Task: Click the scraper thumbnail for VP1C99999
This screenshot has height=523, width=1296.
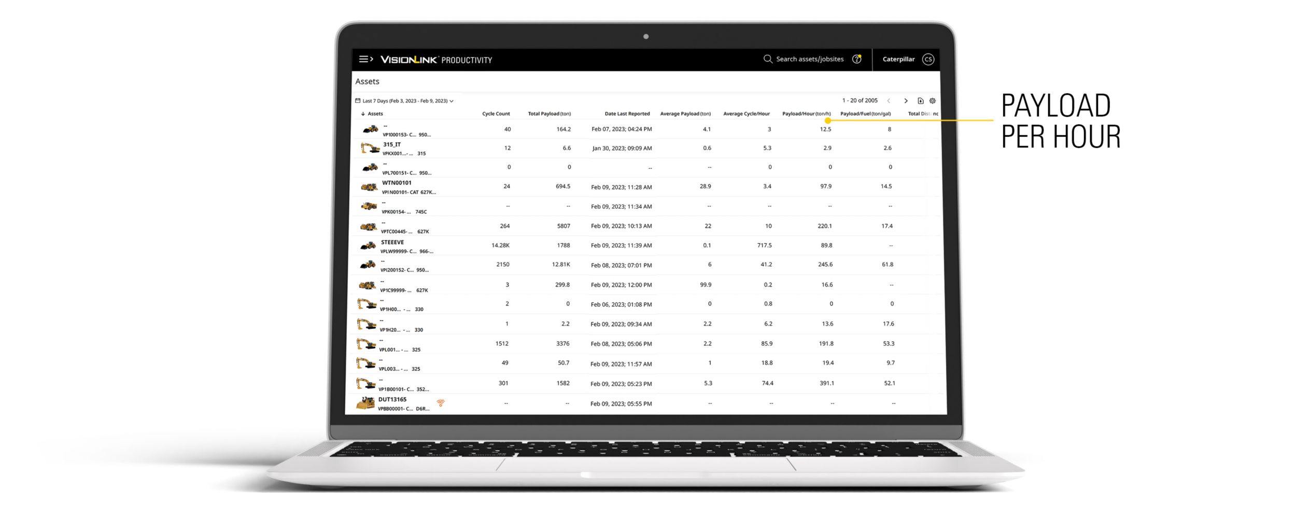Action: click(x=368, y=285)
